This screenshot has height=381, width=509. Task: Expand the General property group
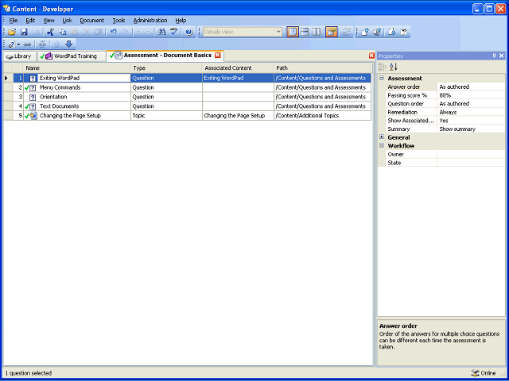[382, 137]
